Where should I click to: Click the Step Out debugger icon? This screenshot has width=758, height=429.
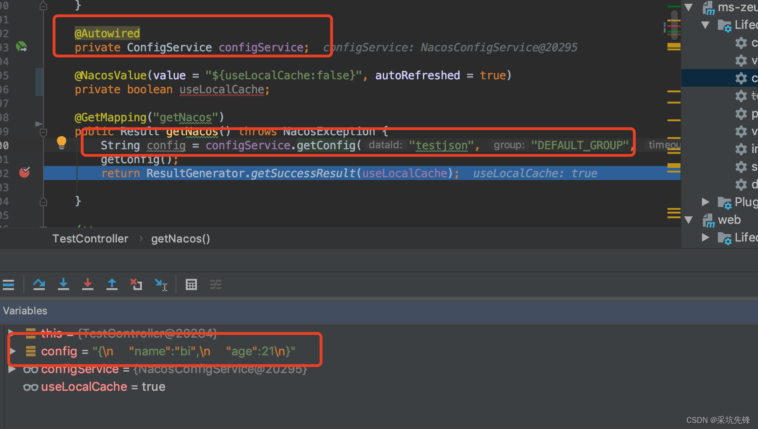112,284
